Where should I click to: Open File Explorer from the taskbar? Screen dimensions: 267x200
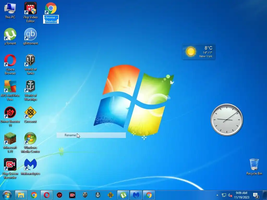click(21, 195)
